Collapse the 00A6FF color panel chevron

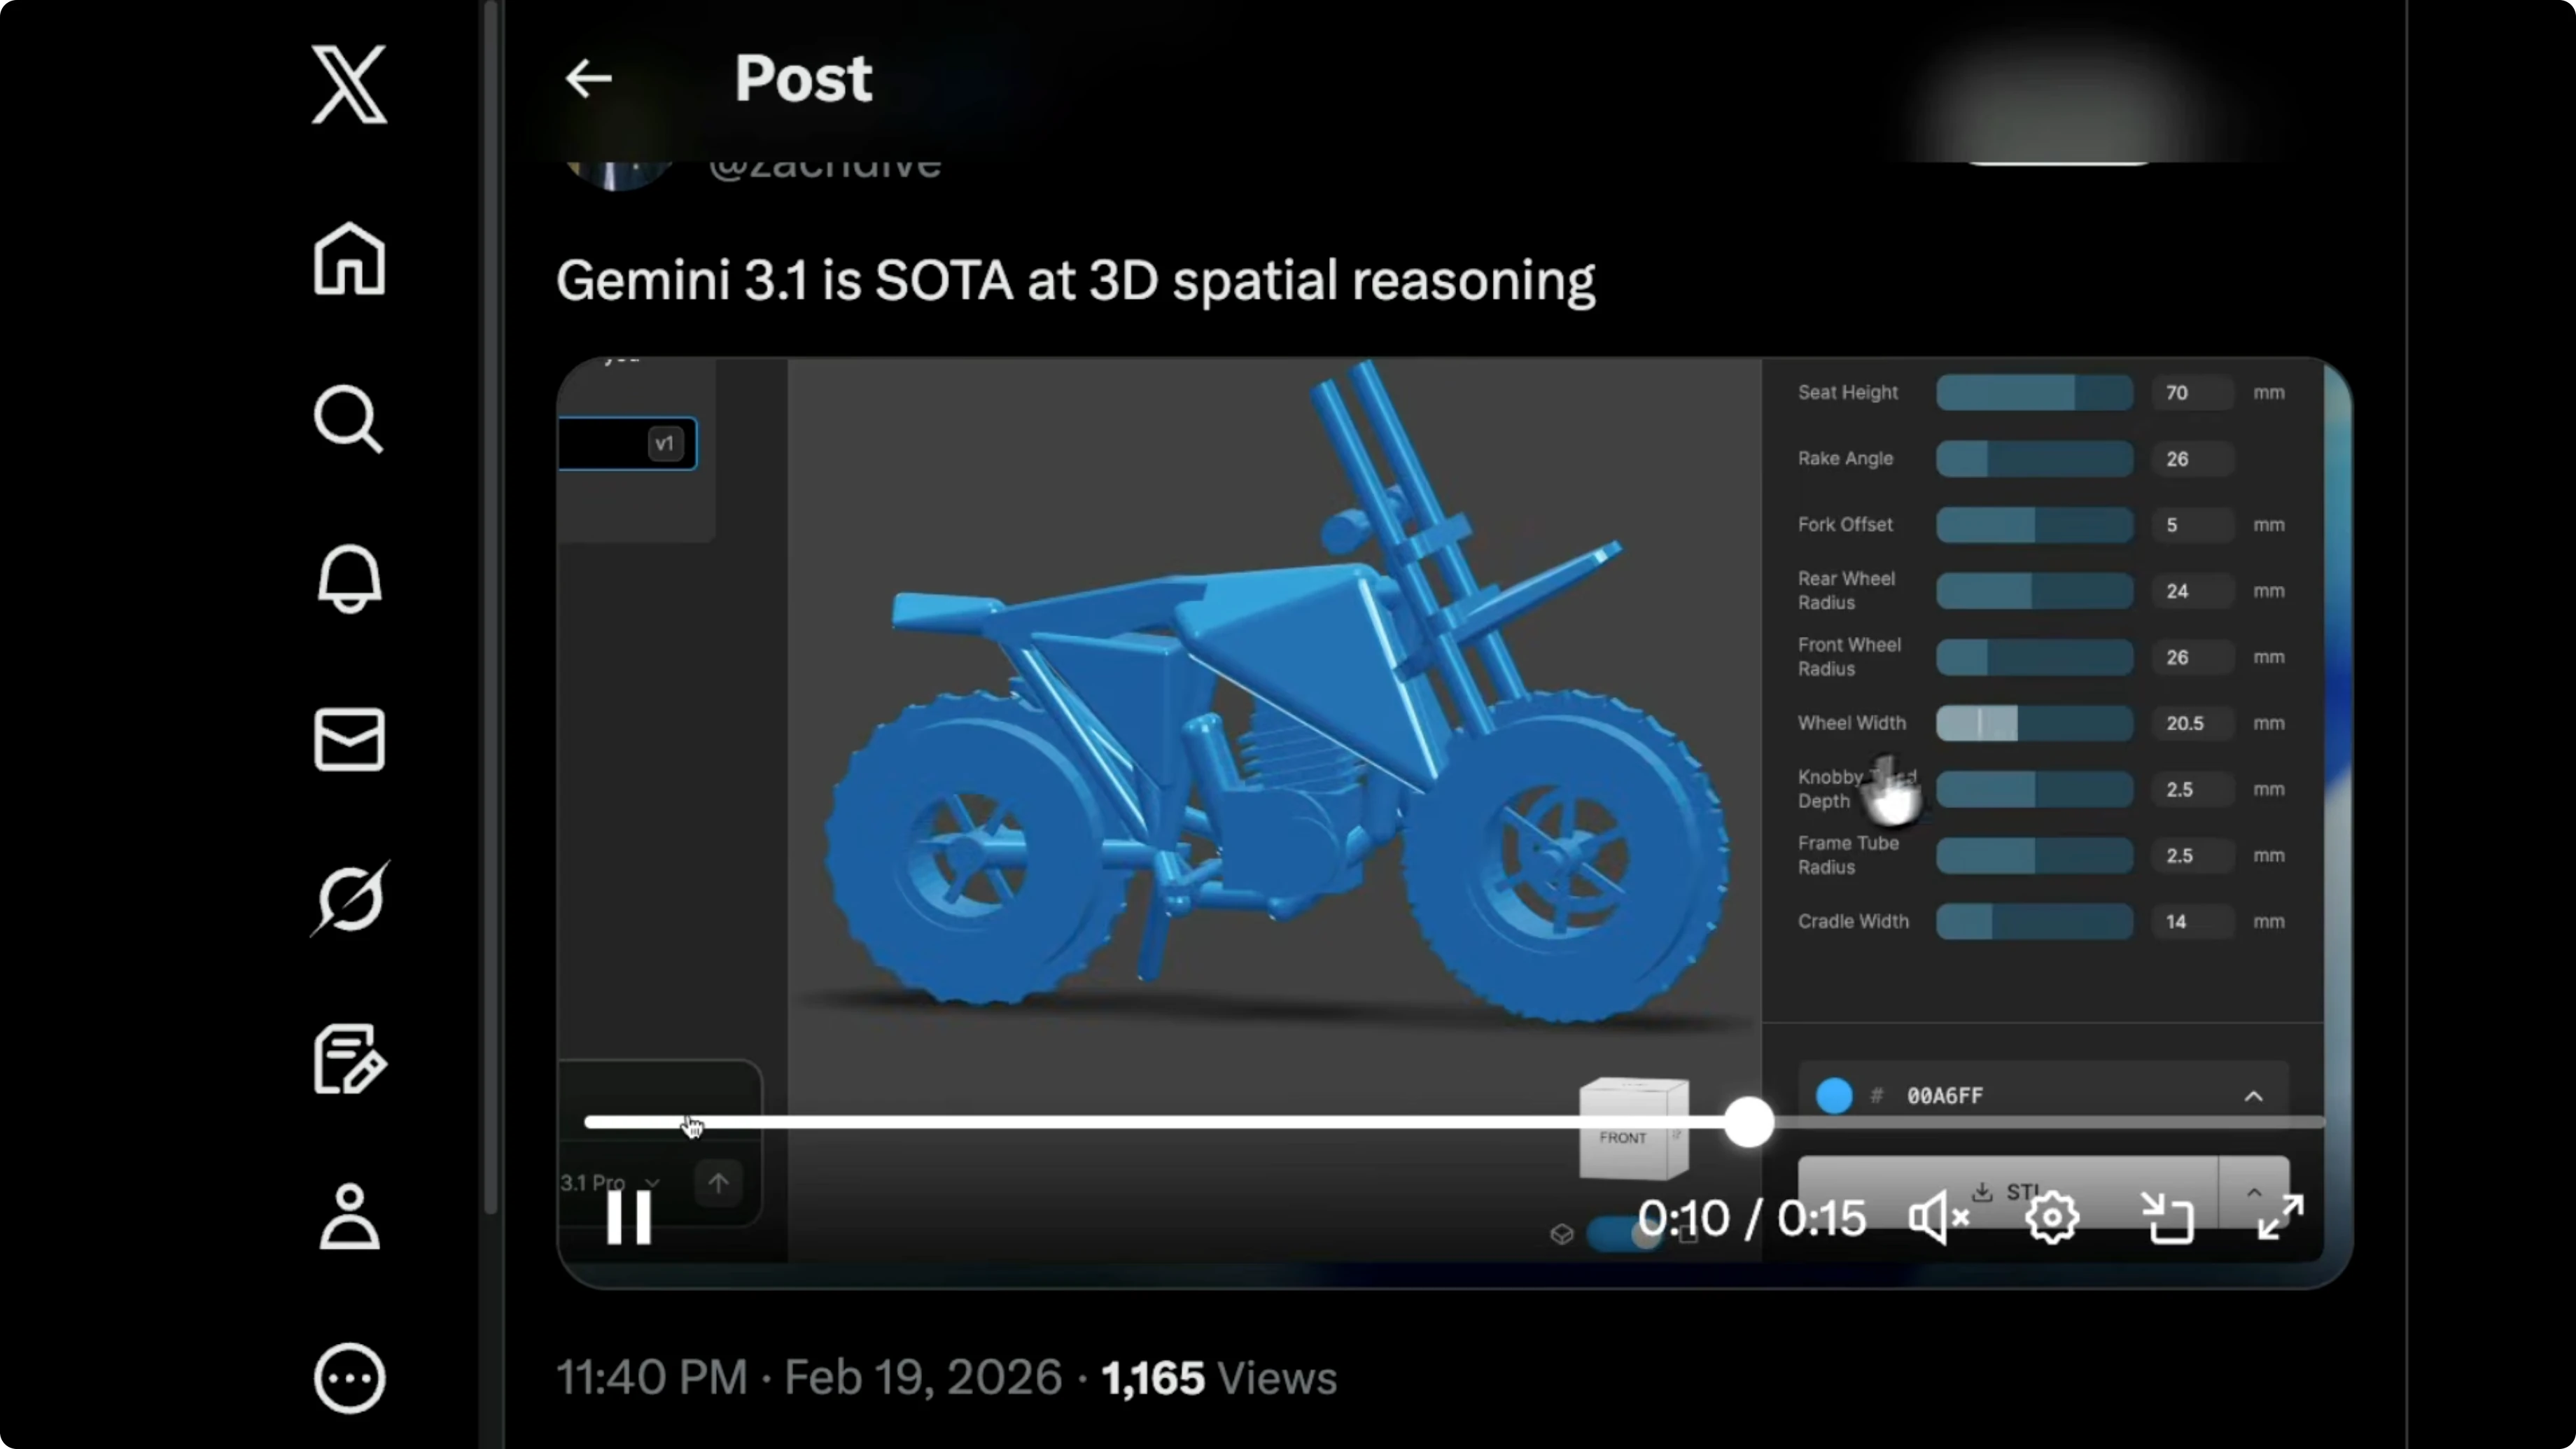(x=2255, y=1095)
